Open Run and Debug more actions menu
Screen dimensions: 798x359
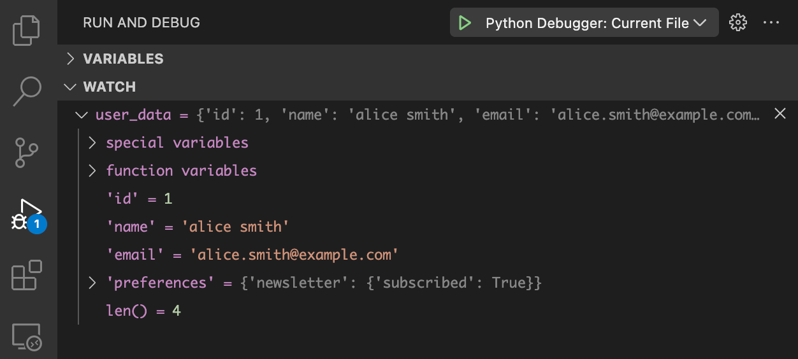pos(771,23)
